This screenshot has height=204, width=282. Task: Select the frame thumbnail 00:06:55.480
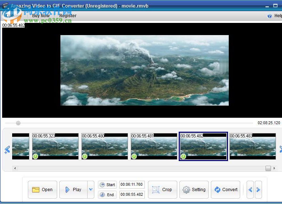pos(105,146)
